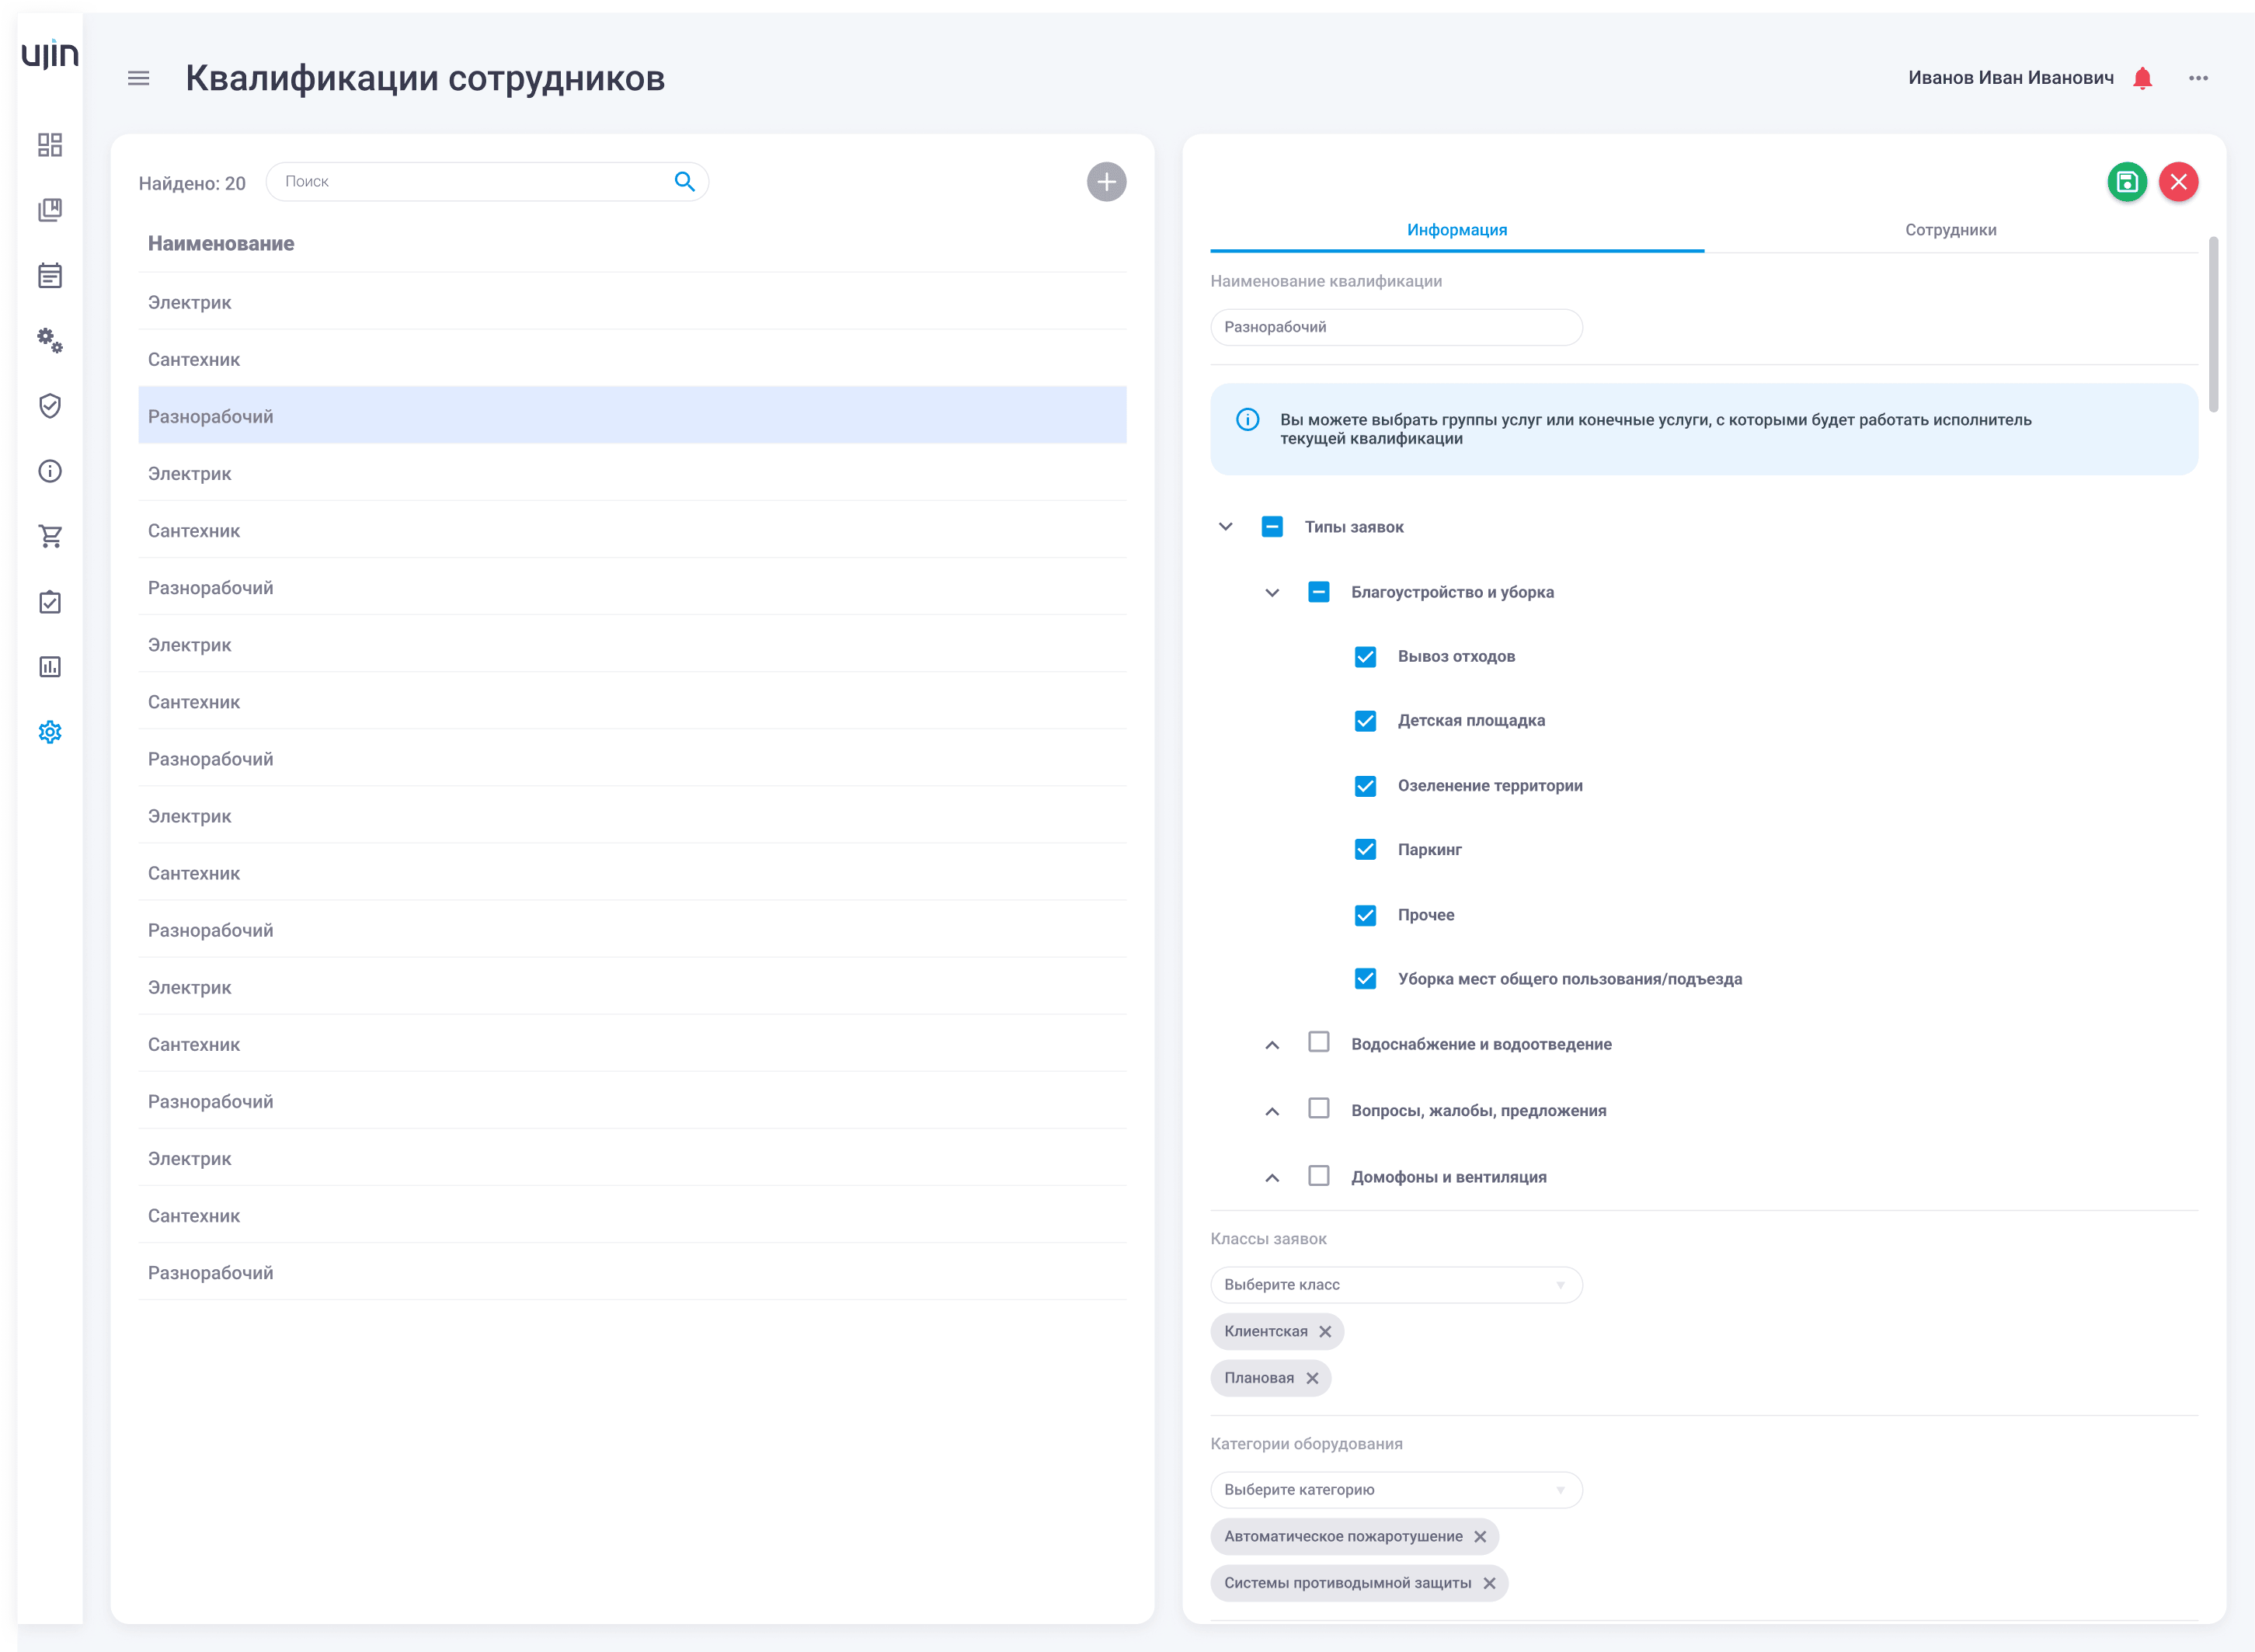The image size is (2255, 1652).
Task: Remove the Клиентская class chip
Action: coord(1325,1331)
